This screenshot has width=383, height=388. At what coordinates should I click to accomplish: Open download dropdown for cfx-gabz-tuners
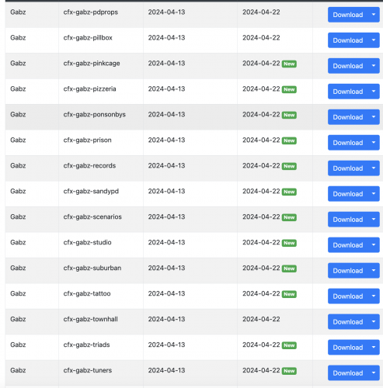374,373
